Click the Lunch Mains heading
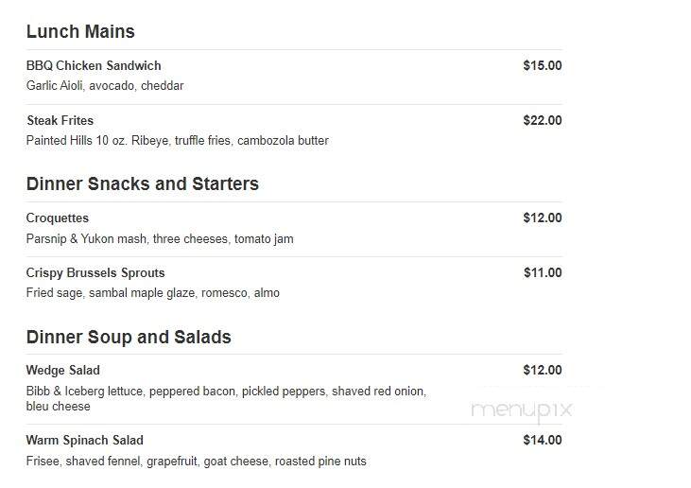This screenshot has width=691, height=488. click(x=80, y=32)
